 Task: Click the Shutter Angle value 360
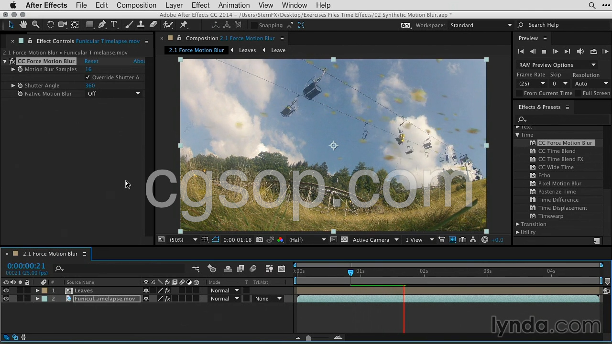pos(90,86)
